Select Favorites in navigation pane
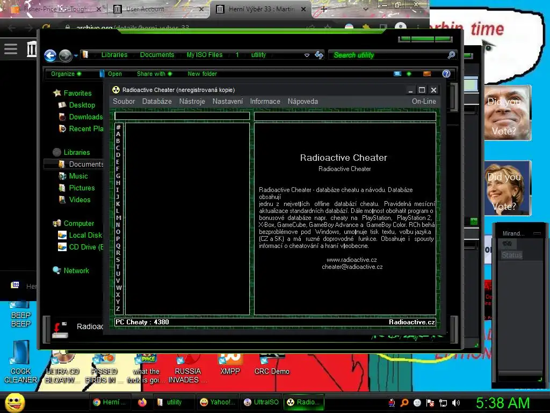 73,93
